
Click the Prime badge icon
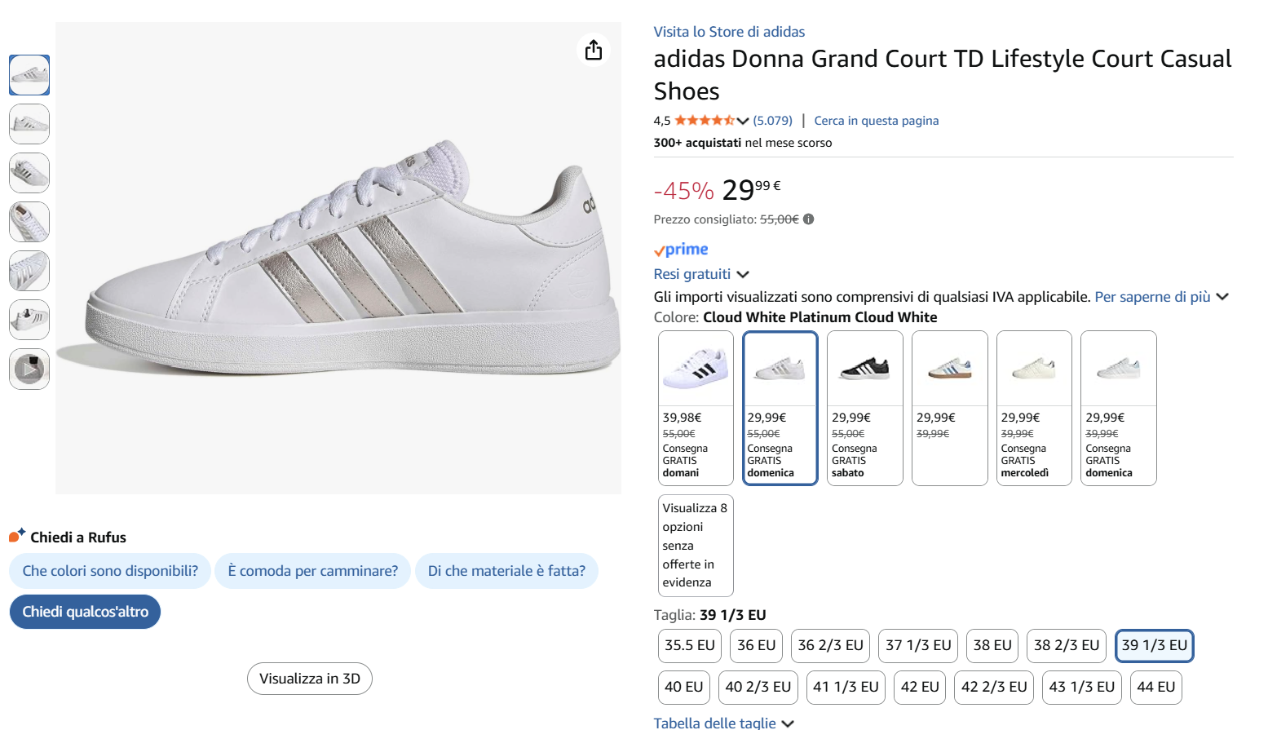(682, 249)
